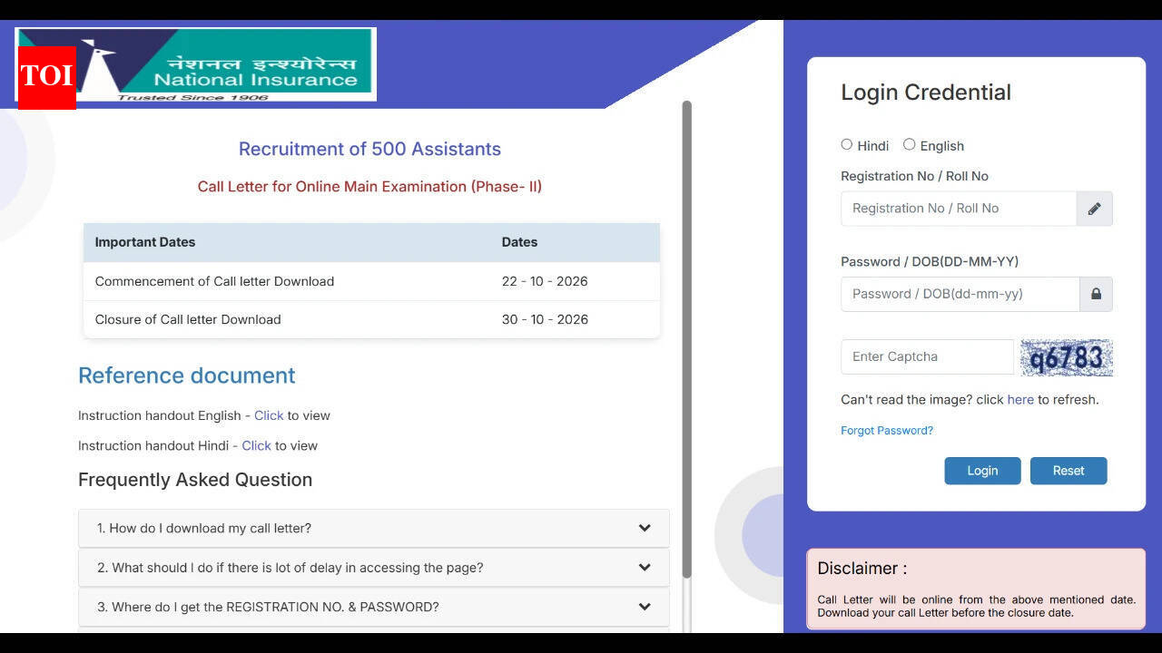Click the 'Call Letter for Online Main Examination' subtitle
Viewport: 1162px width, 653px height.
[369, 187]
